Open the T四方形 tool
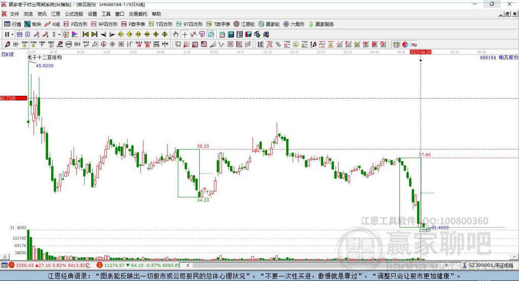 tap(161, 24)
